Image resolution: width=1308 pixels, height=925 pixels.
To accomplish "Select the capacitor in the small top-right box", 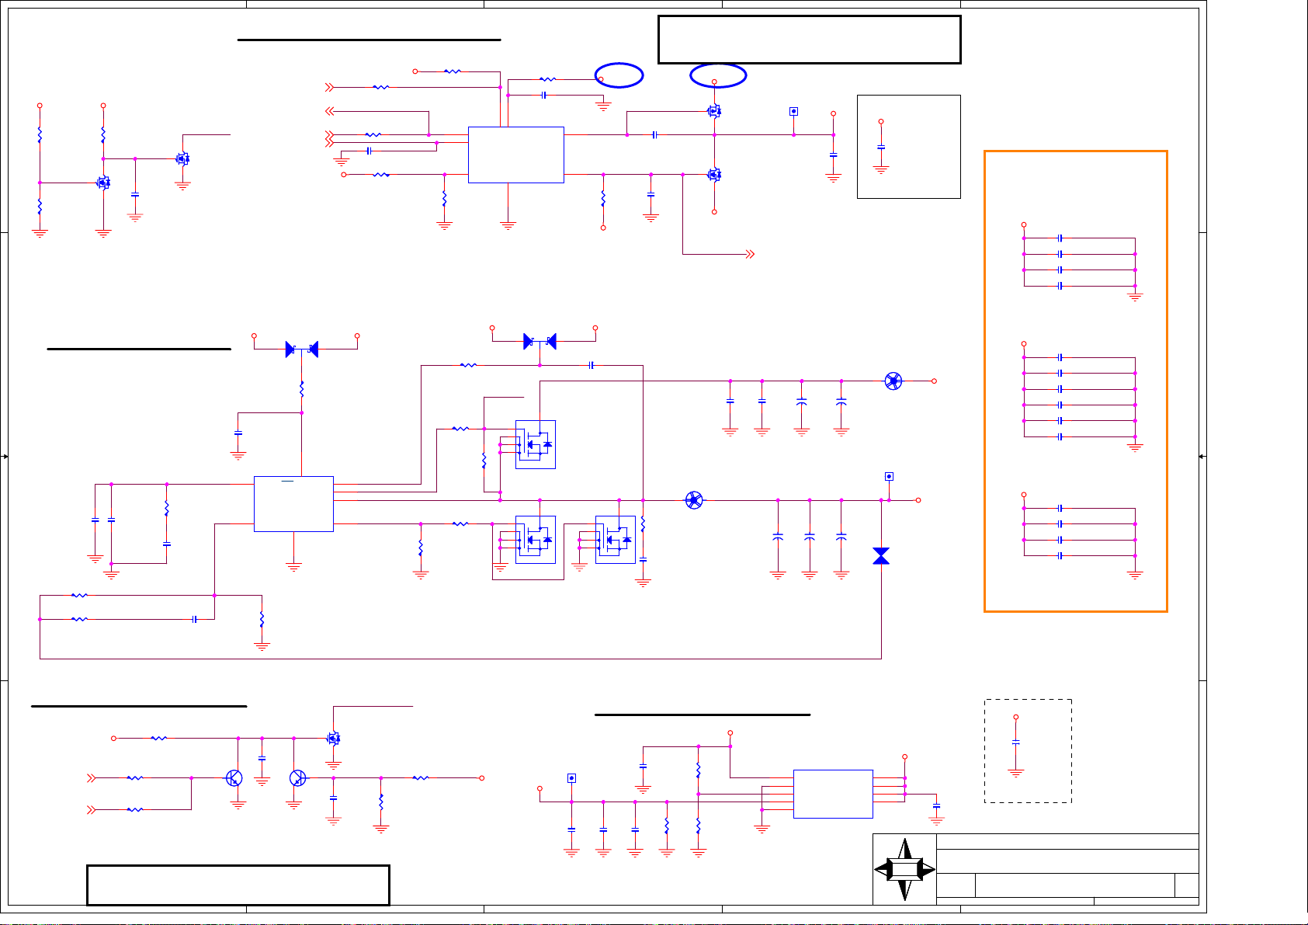I will [x=881, y=147].
